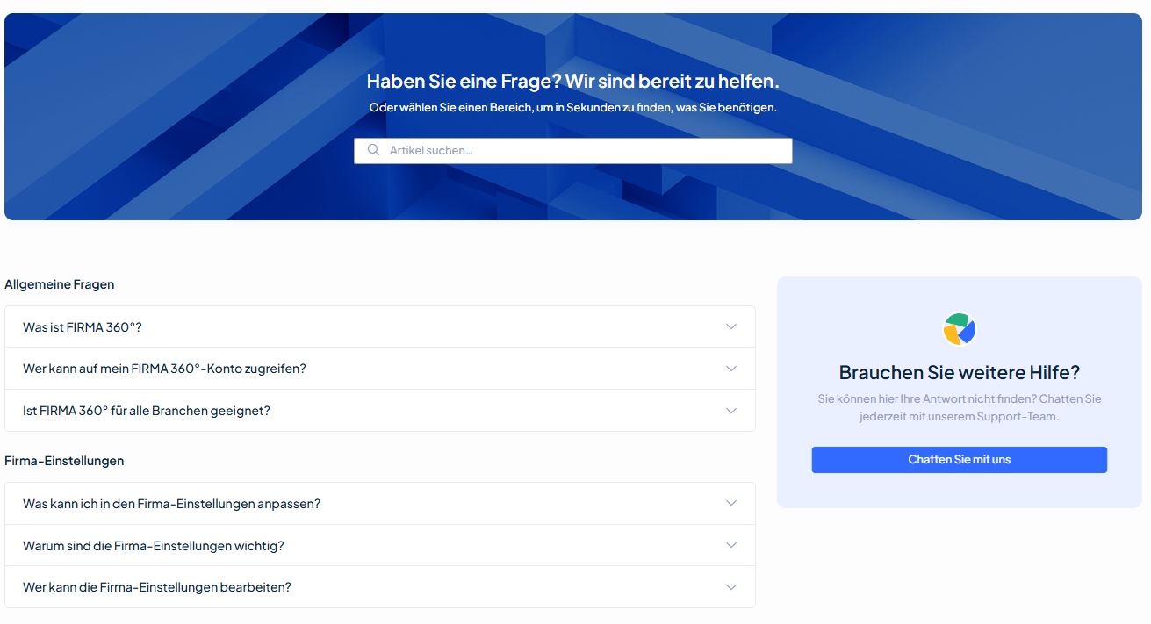Screen dimensions: 1151x624
Task: Click 'Brauchen Sie weitere Hilfe?' heading
Action: pos(959,372)
